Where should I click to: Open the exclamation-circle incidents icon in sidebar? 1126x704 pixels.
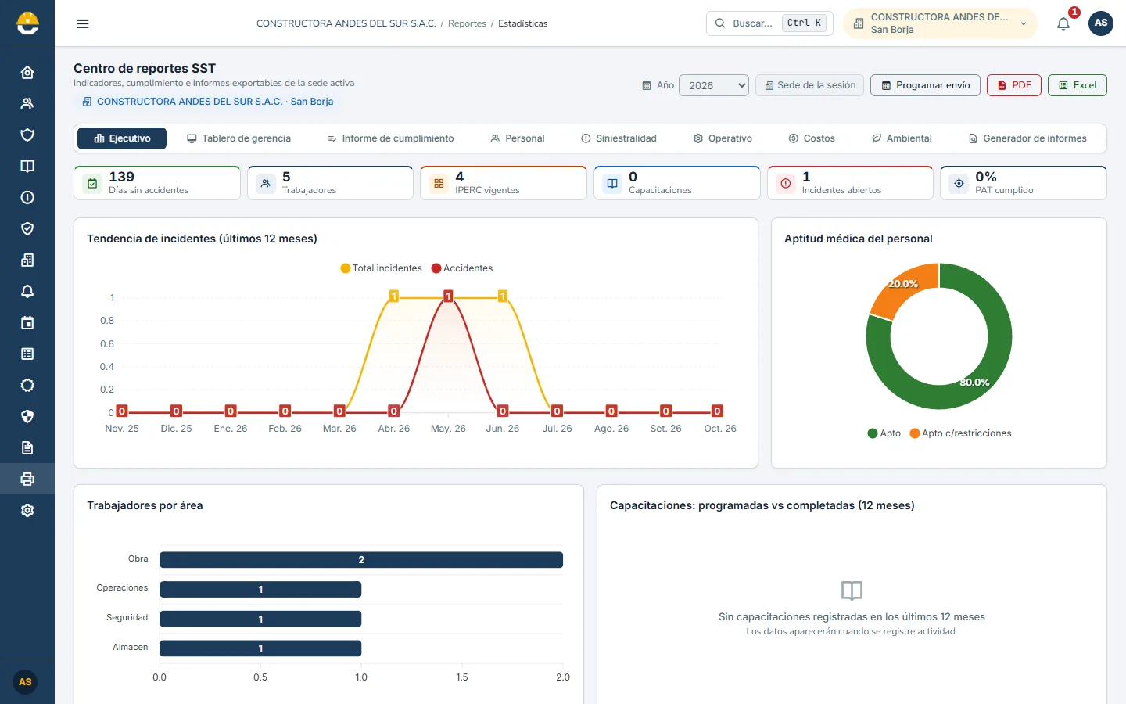point(27,198)
